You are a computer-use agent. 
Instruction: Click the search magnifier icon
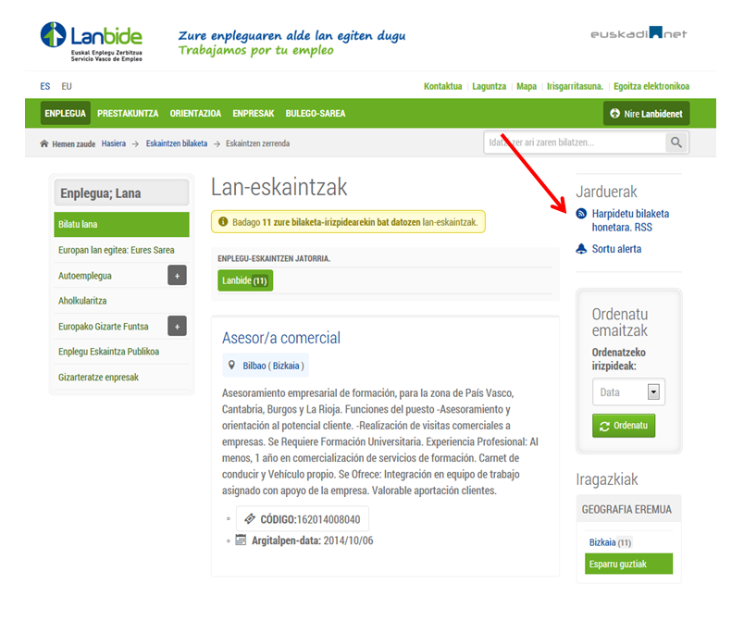click(x=676, y=143)
